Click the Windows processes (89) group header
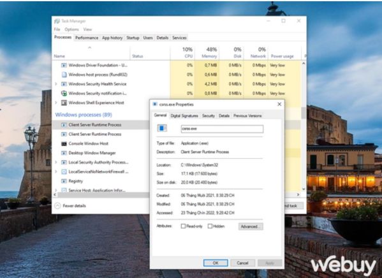 84,115
